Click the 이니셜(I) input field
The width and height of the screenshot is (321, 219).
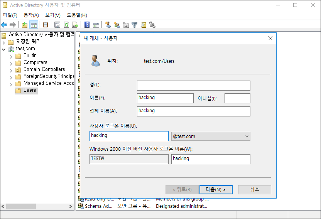(237, 98)
